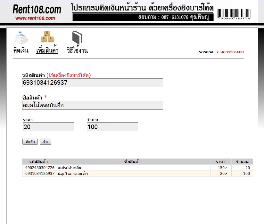The height and width of the screenshot is (224, 264).
Task: Click the product boxes icon
Action: click(x=47, y=37)
